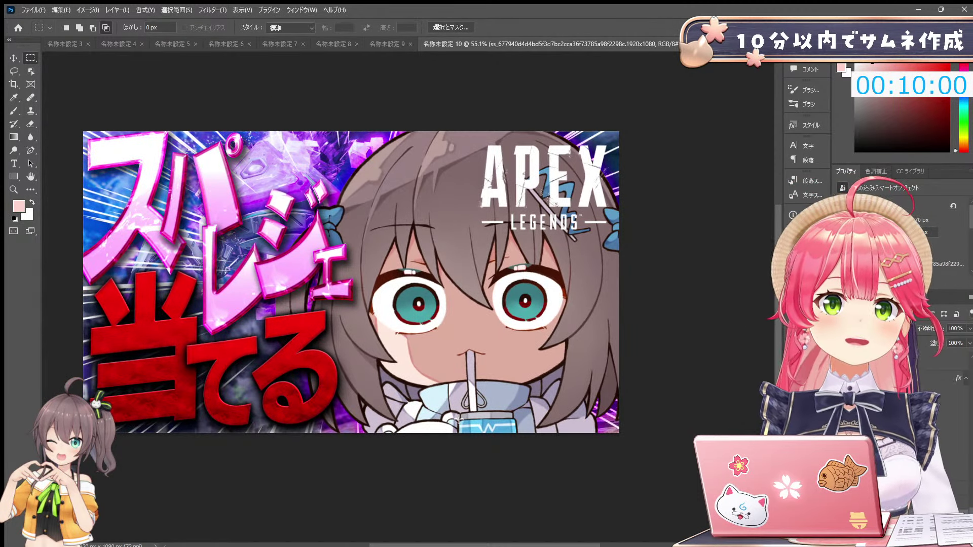This screenshot has width=973, height=547.
Task: Select the Path Selection tool
Action: coord(31,163)
